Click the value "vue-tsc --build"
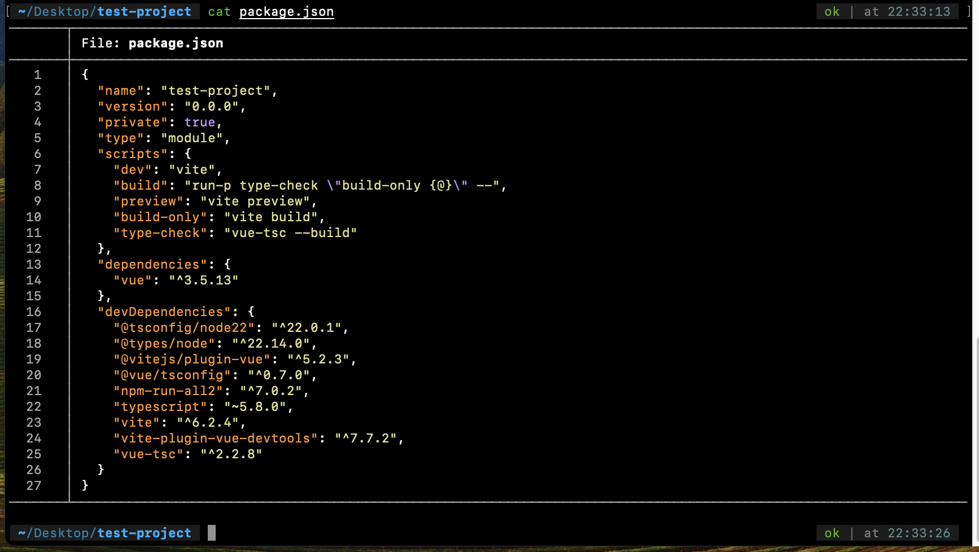979x552 pixels. (x=291, y=233)
